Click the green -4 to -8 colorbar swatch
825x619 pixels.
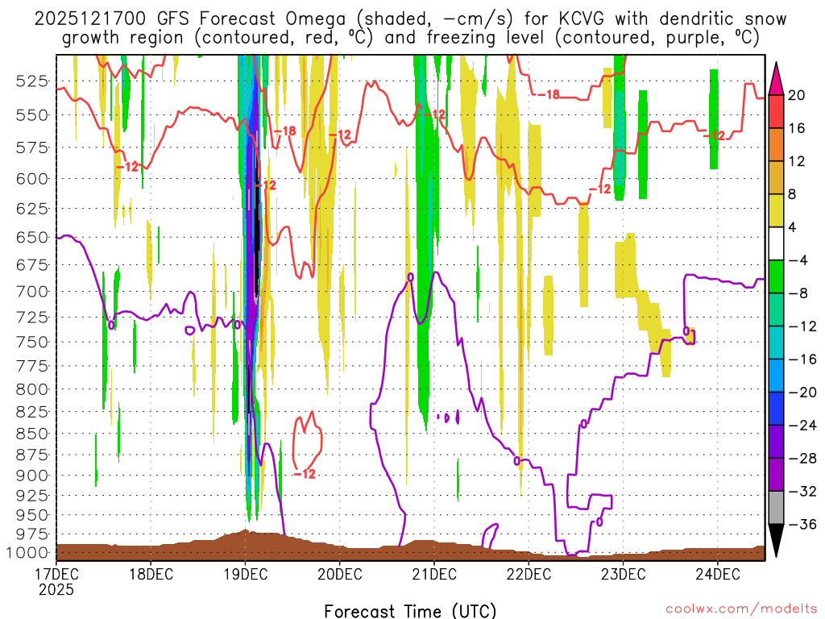pos(776,276)
